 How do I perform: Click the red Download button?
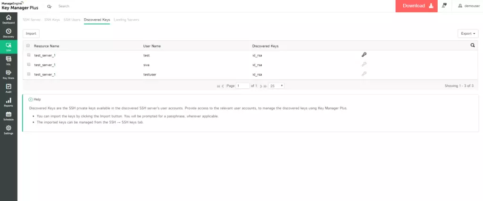[x=416, y=6]
